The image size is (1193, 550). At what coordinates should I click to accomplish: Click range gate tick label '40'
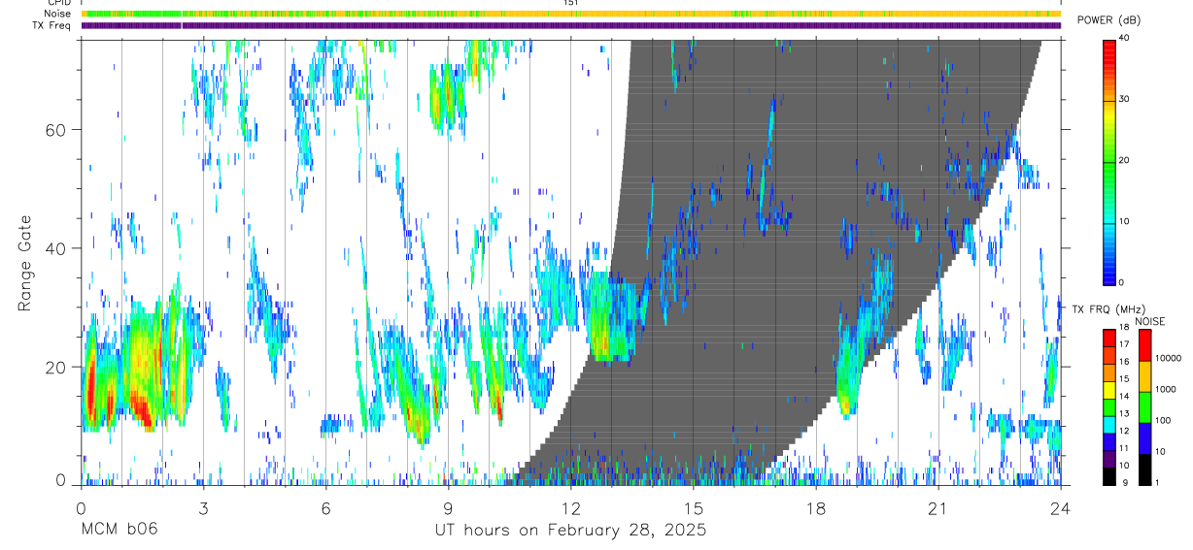[x=57, y=248]
